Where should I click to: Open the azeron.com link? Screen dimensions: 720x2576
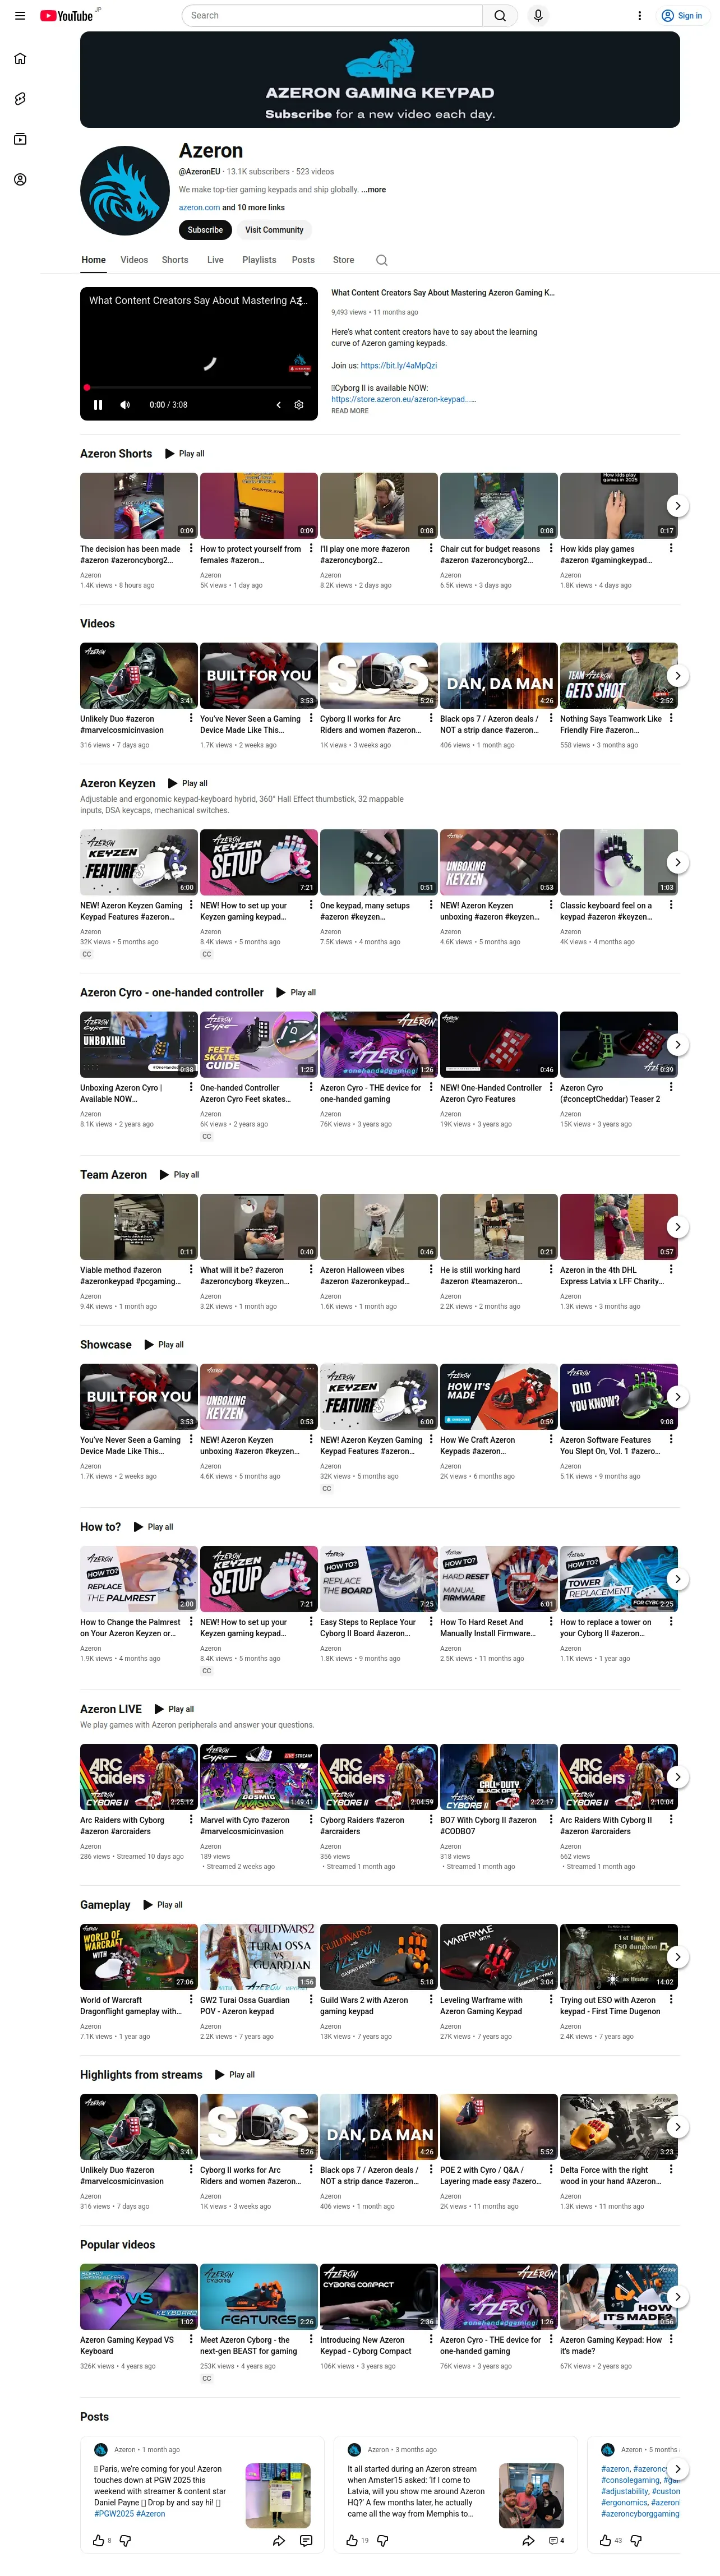click(199, 208)
